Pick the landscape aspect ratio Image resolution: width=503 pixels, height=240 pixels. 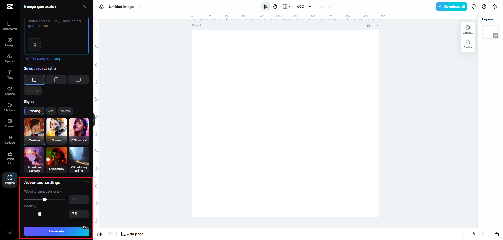[78, 80]
